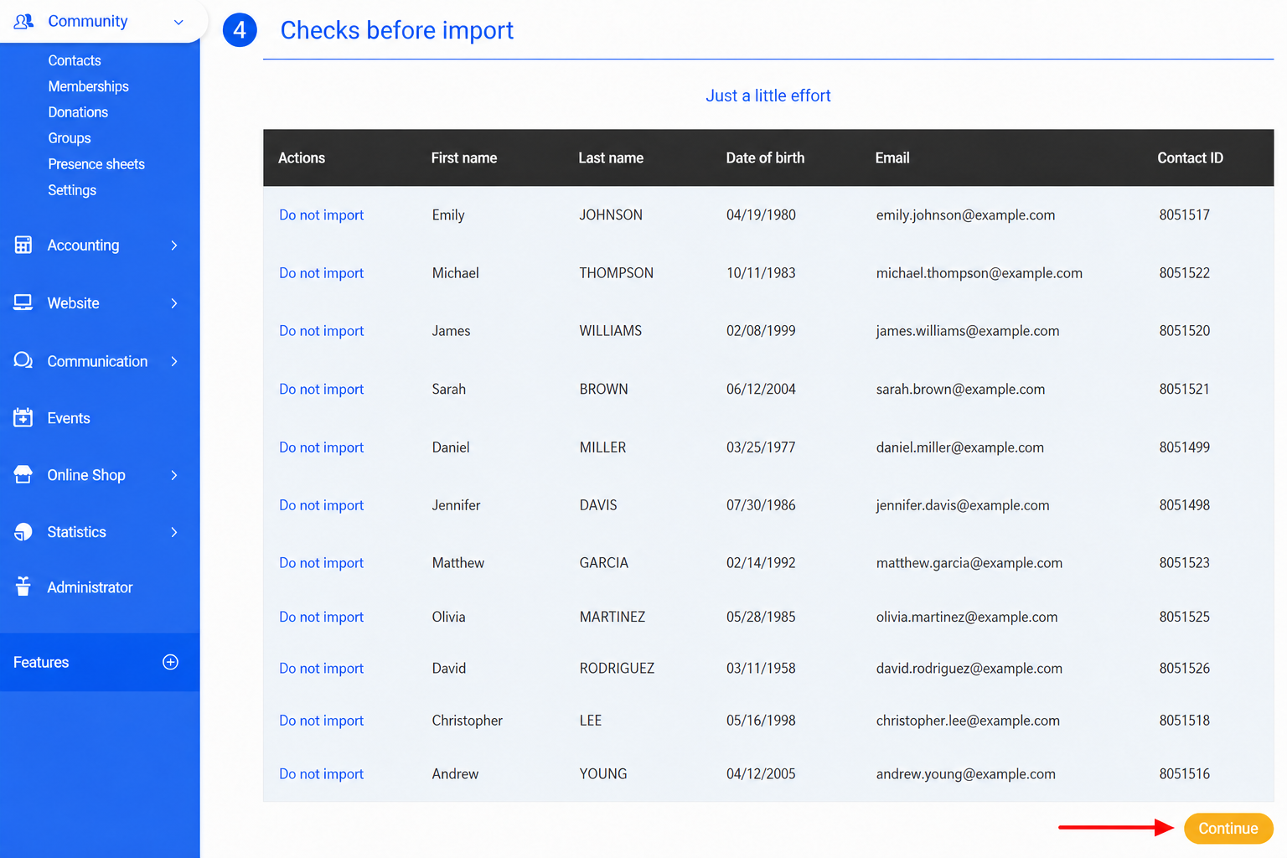The image size is (1287, 858).
Task: Click the Statistics pie chart icon
Action: [x=23, y=532]
